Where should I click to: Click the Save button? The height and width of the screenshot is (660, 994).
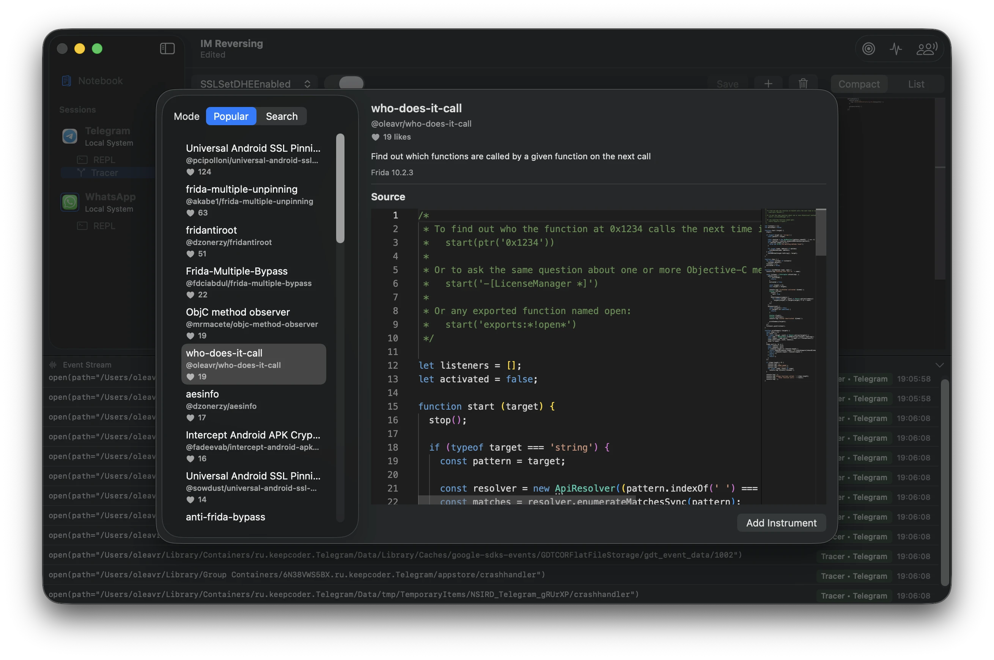click(727, 84)
